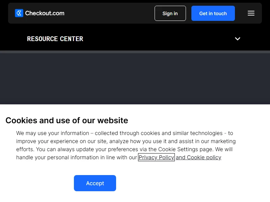Click the blue Checkout.com logo icon
The height and width of the screenshot is (202, 270).
click(x=19, y=13)
